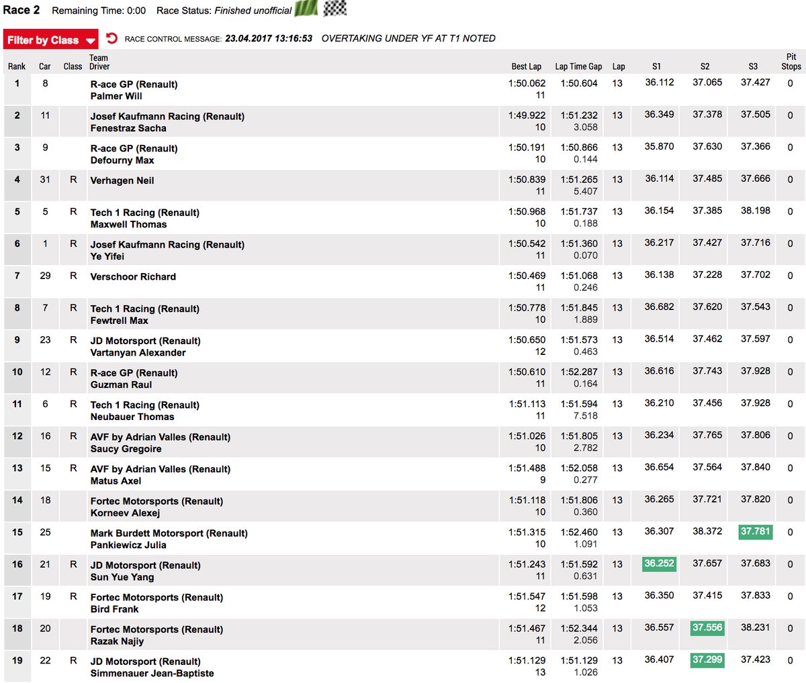Select the Guzman Raul driver row
The width and height of the screenshot is (806, 683).
click(x=403, y=378)
